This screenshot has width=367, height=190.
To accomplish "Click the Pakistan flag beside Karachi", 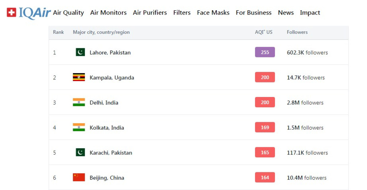I will 80,152.
